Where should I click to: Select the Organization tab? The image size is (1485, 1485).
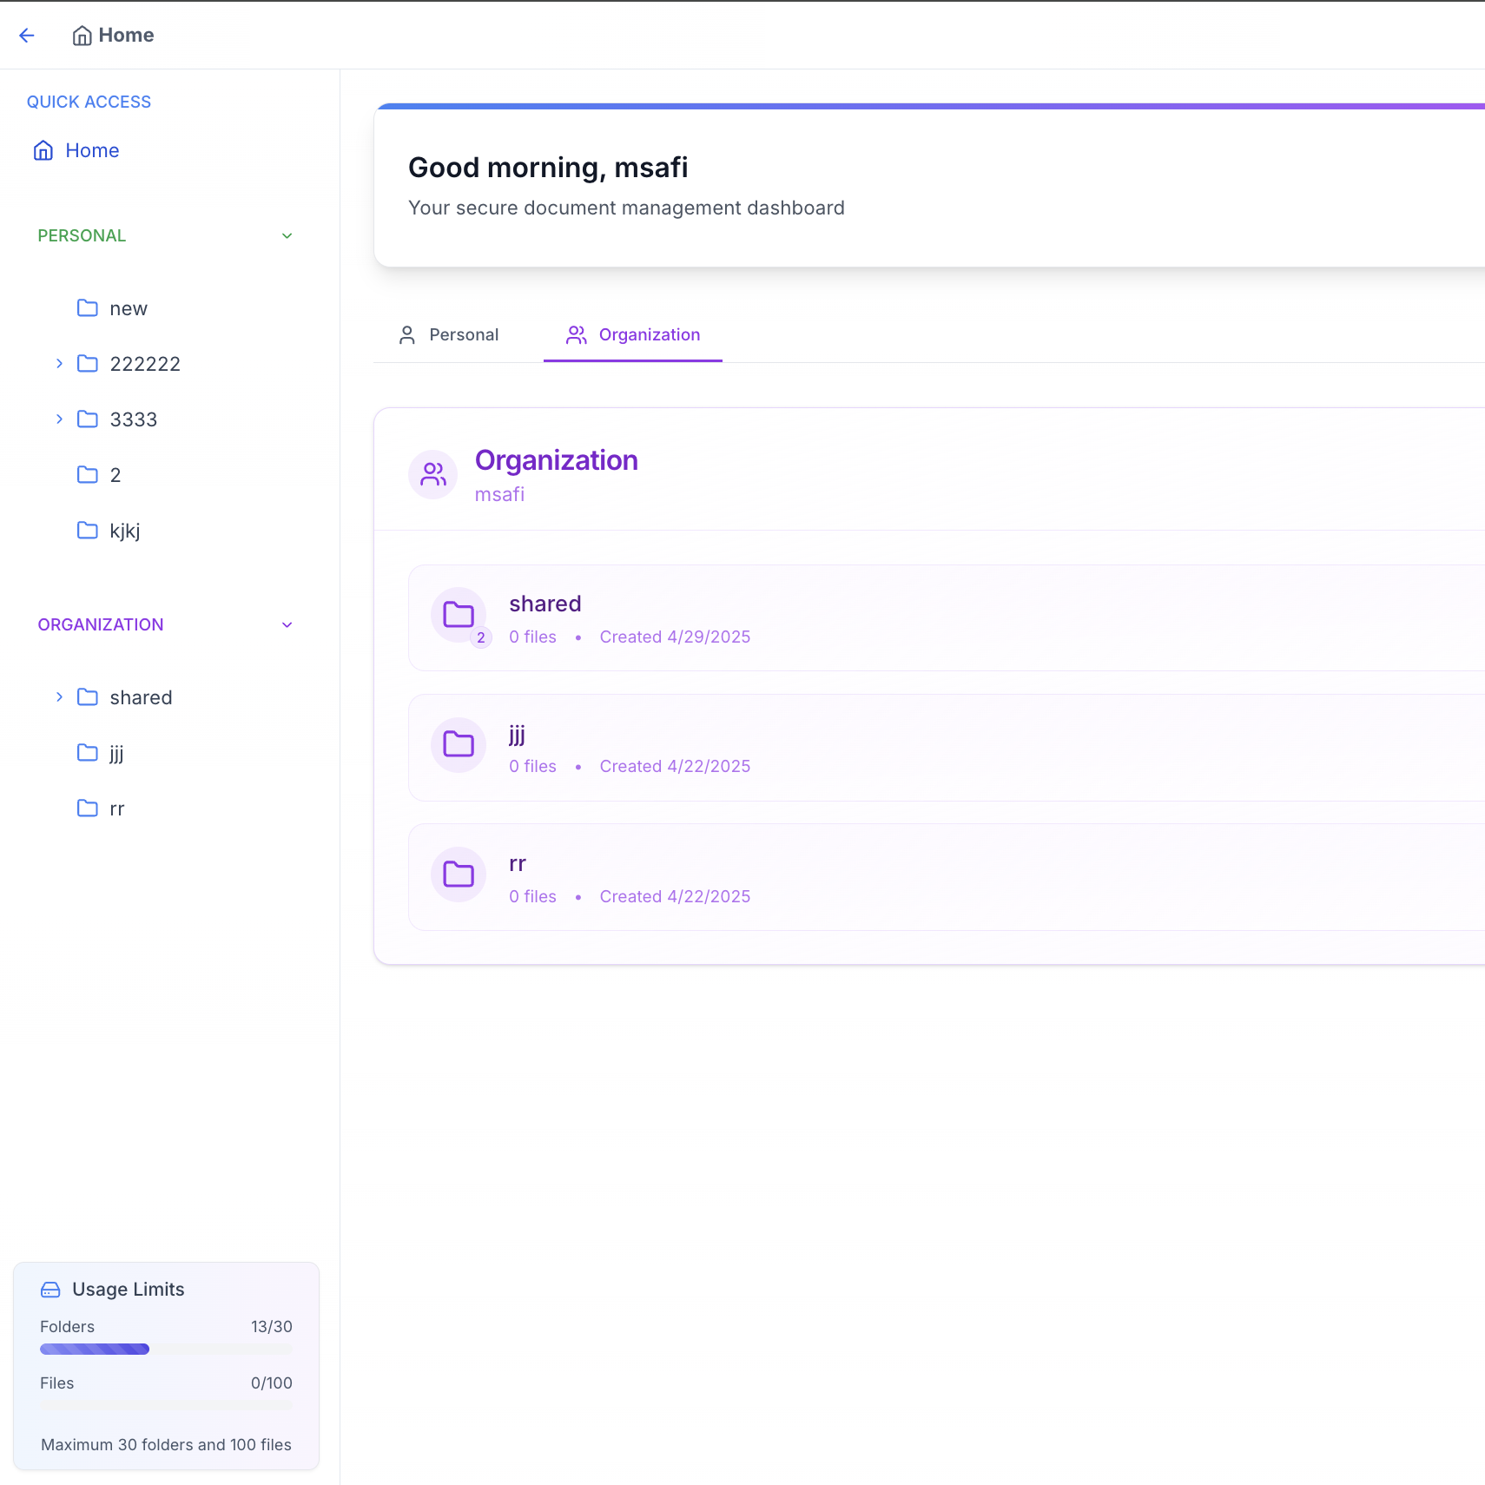pos(633,335)
